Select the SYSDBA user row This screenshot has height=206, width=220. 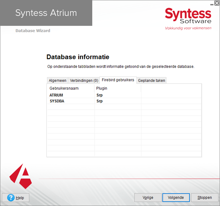coord(124,101)
